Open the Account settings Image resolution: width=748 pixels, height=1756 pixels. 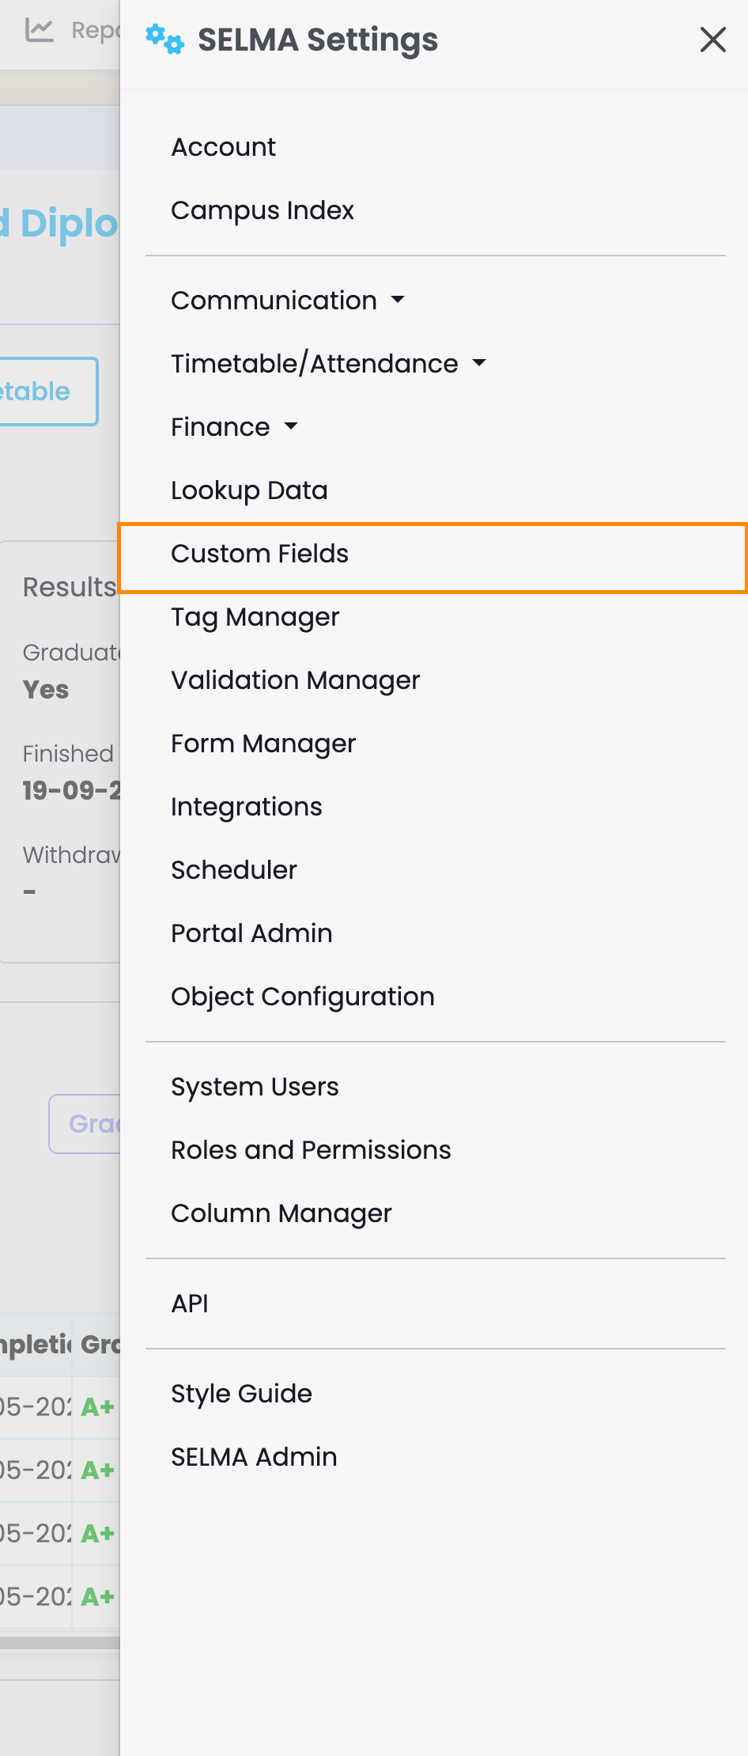pos(224,147)
